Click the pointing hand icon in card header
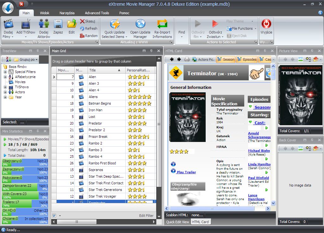The height and width of the screenshot is (233, 324). point(256,73)
